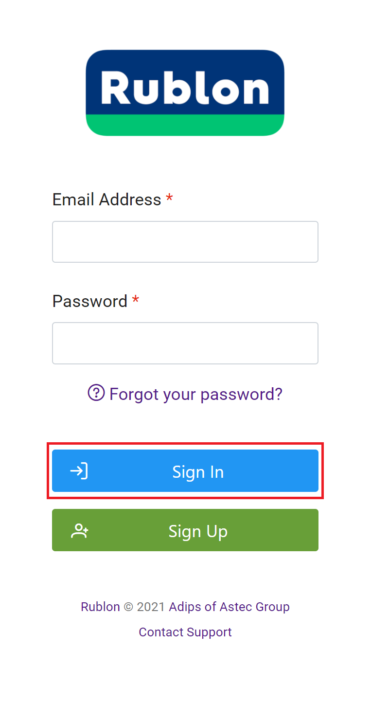Click the Password field label

(x=89, y=301)
